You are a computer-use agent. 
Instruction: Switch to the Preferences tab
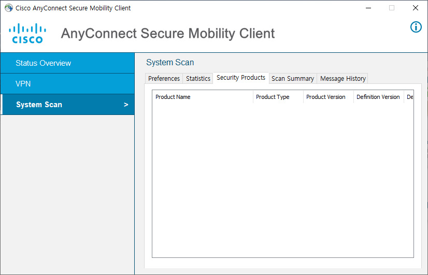coord(164,79)
